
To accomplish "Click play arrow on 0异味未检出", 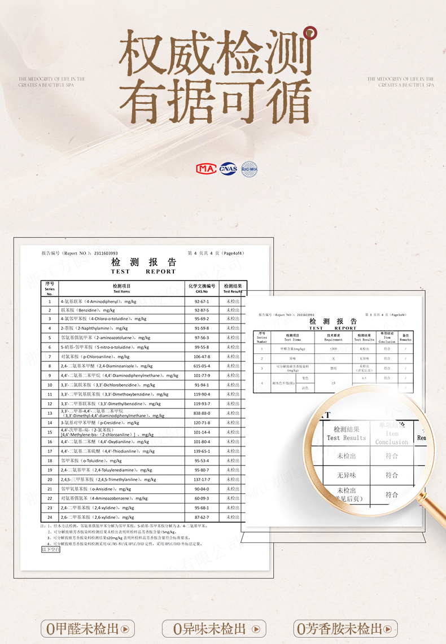I will pos(257,629).
